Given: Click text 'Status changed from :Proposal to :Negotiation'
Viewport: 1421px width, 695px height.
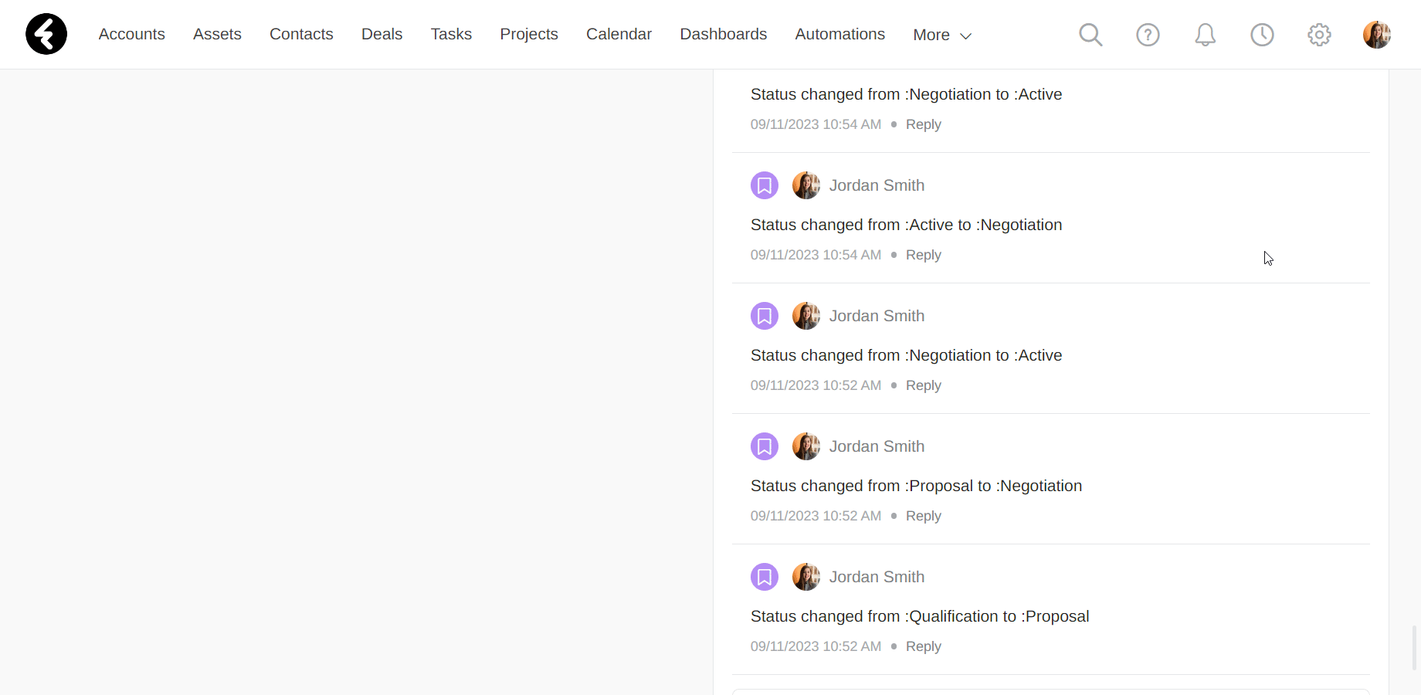Looking at the screenshot, I should 916,486.
